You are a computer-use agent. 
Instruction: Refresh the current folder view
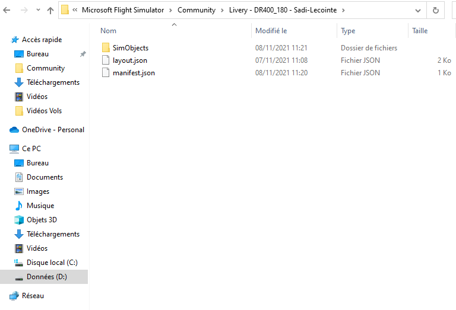pyautogui.click(x=436, y=11)
